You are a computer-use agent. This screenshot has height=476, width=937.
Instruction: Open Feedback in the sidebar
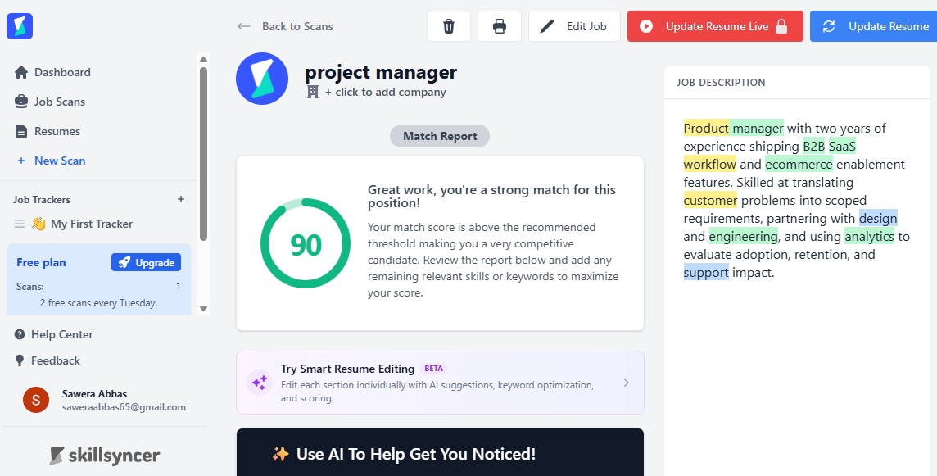click(x=48, y=360)
